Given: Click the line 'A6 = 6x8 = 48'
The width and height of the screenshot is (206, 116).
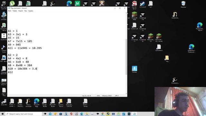Looking at the screenshot, I should point(18,62).
